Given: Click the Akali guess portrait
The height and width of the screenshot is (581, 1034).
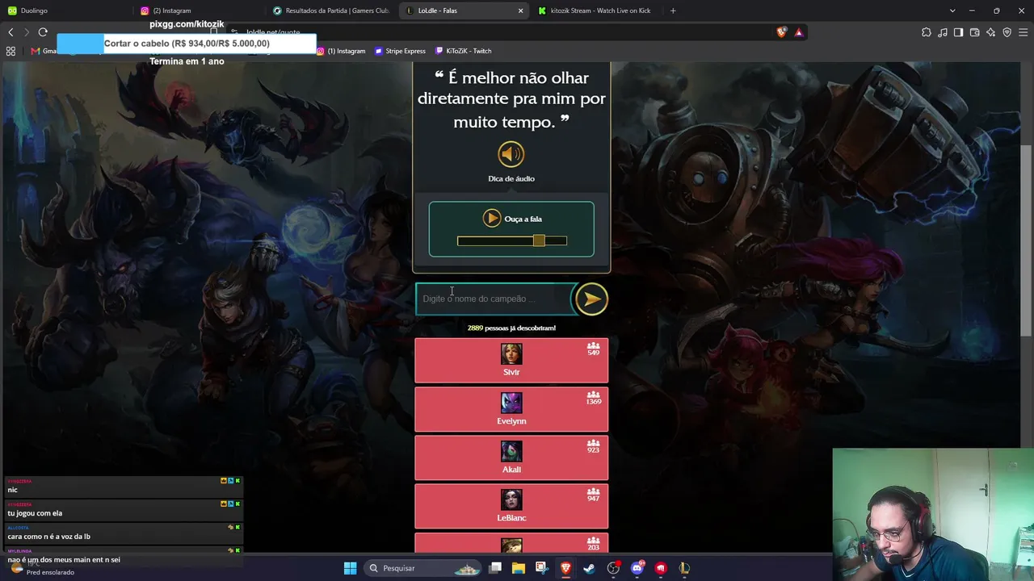Looking at the screenshot, I should (511, 451).
